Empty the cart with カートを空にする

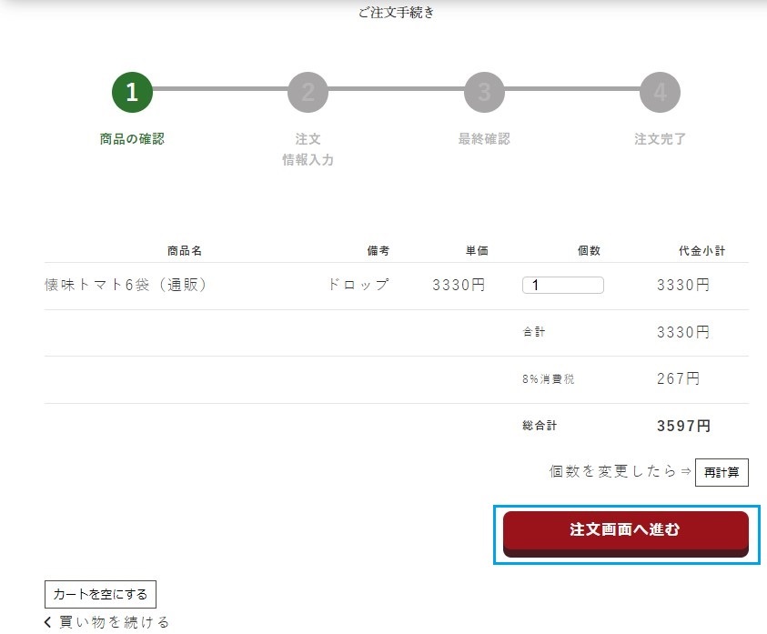(100, 594)
